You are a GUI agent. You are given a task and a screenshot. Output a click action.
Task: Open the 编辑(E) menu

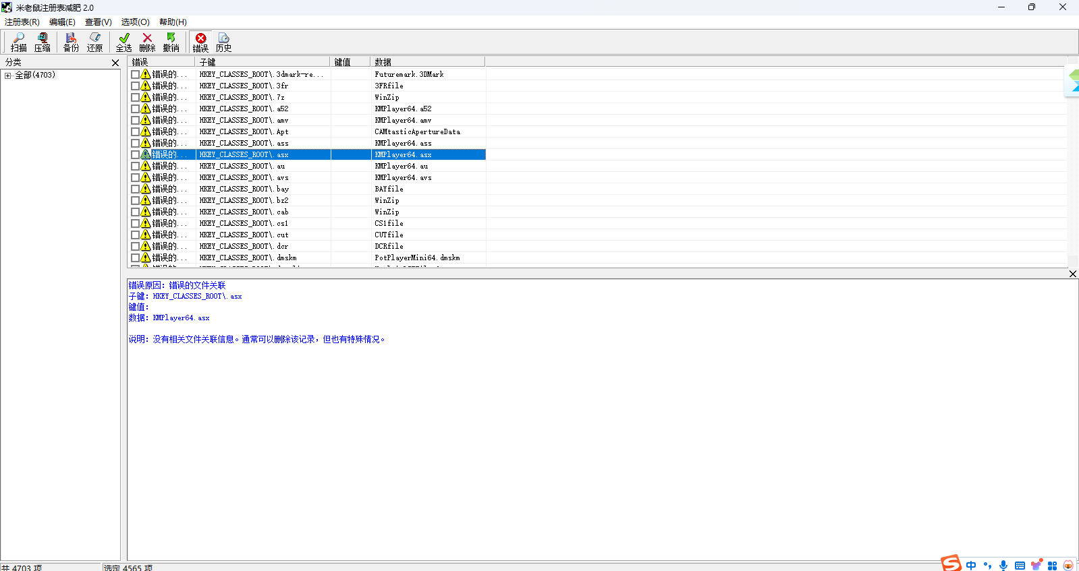62,22
